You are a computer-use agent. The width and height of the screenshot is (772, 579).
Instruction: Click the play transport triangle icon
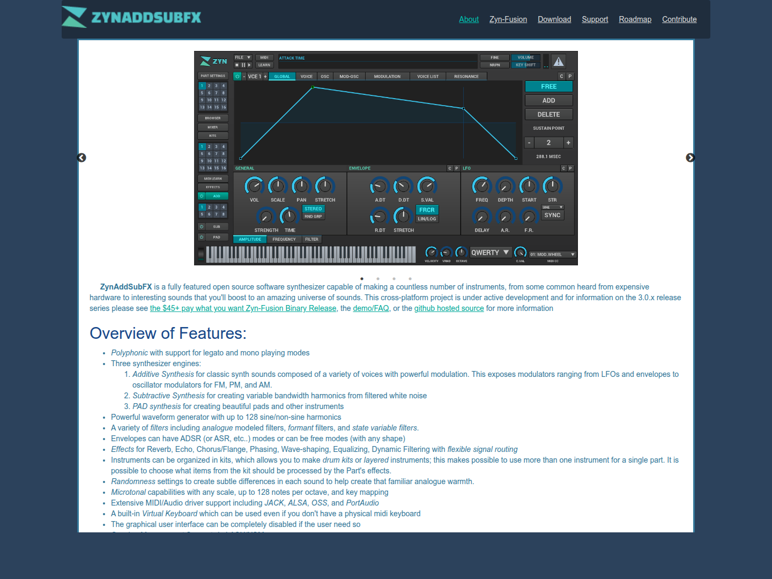(249, 65)
